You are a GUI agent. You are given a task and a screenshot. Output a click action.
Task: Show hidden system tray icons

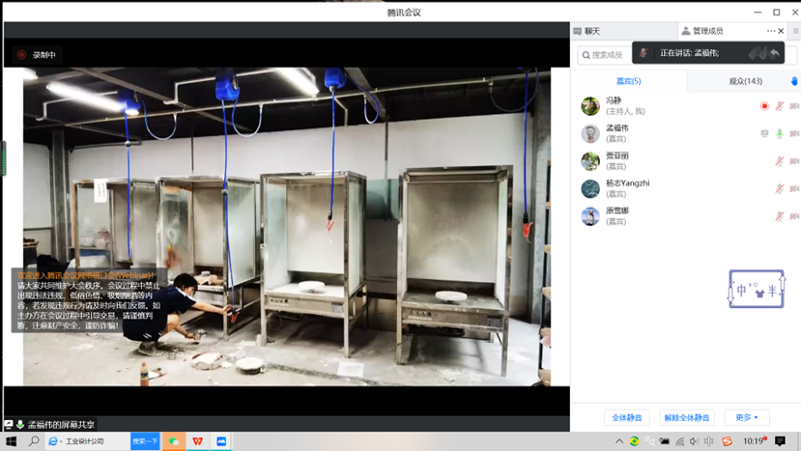click(x=619, y=441)
